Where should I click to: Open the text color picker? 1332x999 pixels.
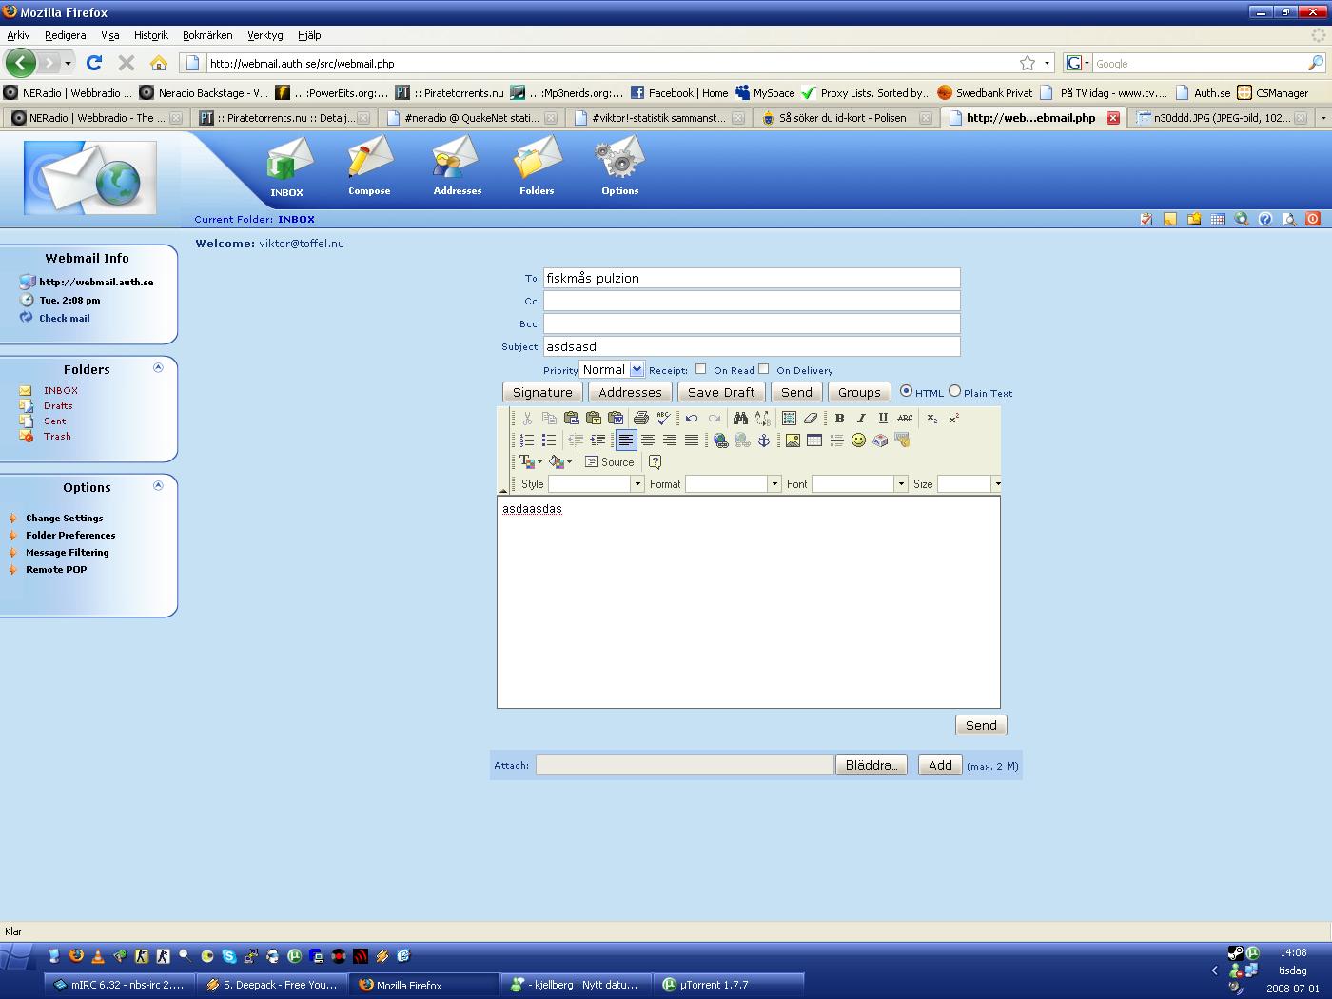click(x=529, y=462)
